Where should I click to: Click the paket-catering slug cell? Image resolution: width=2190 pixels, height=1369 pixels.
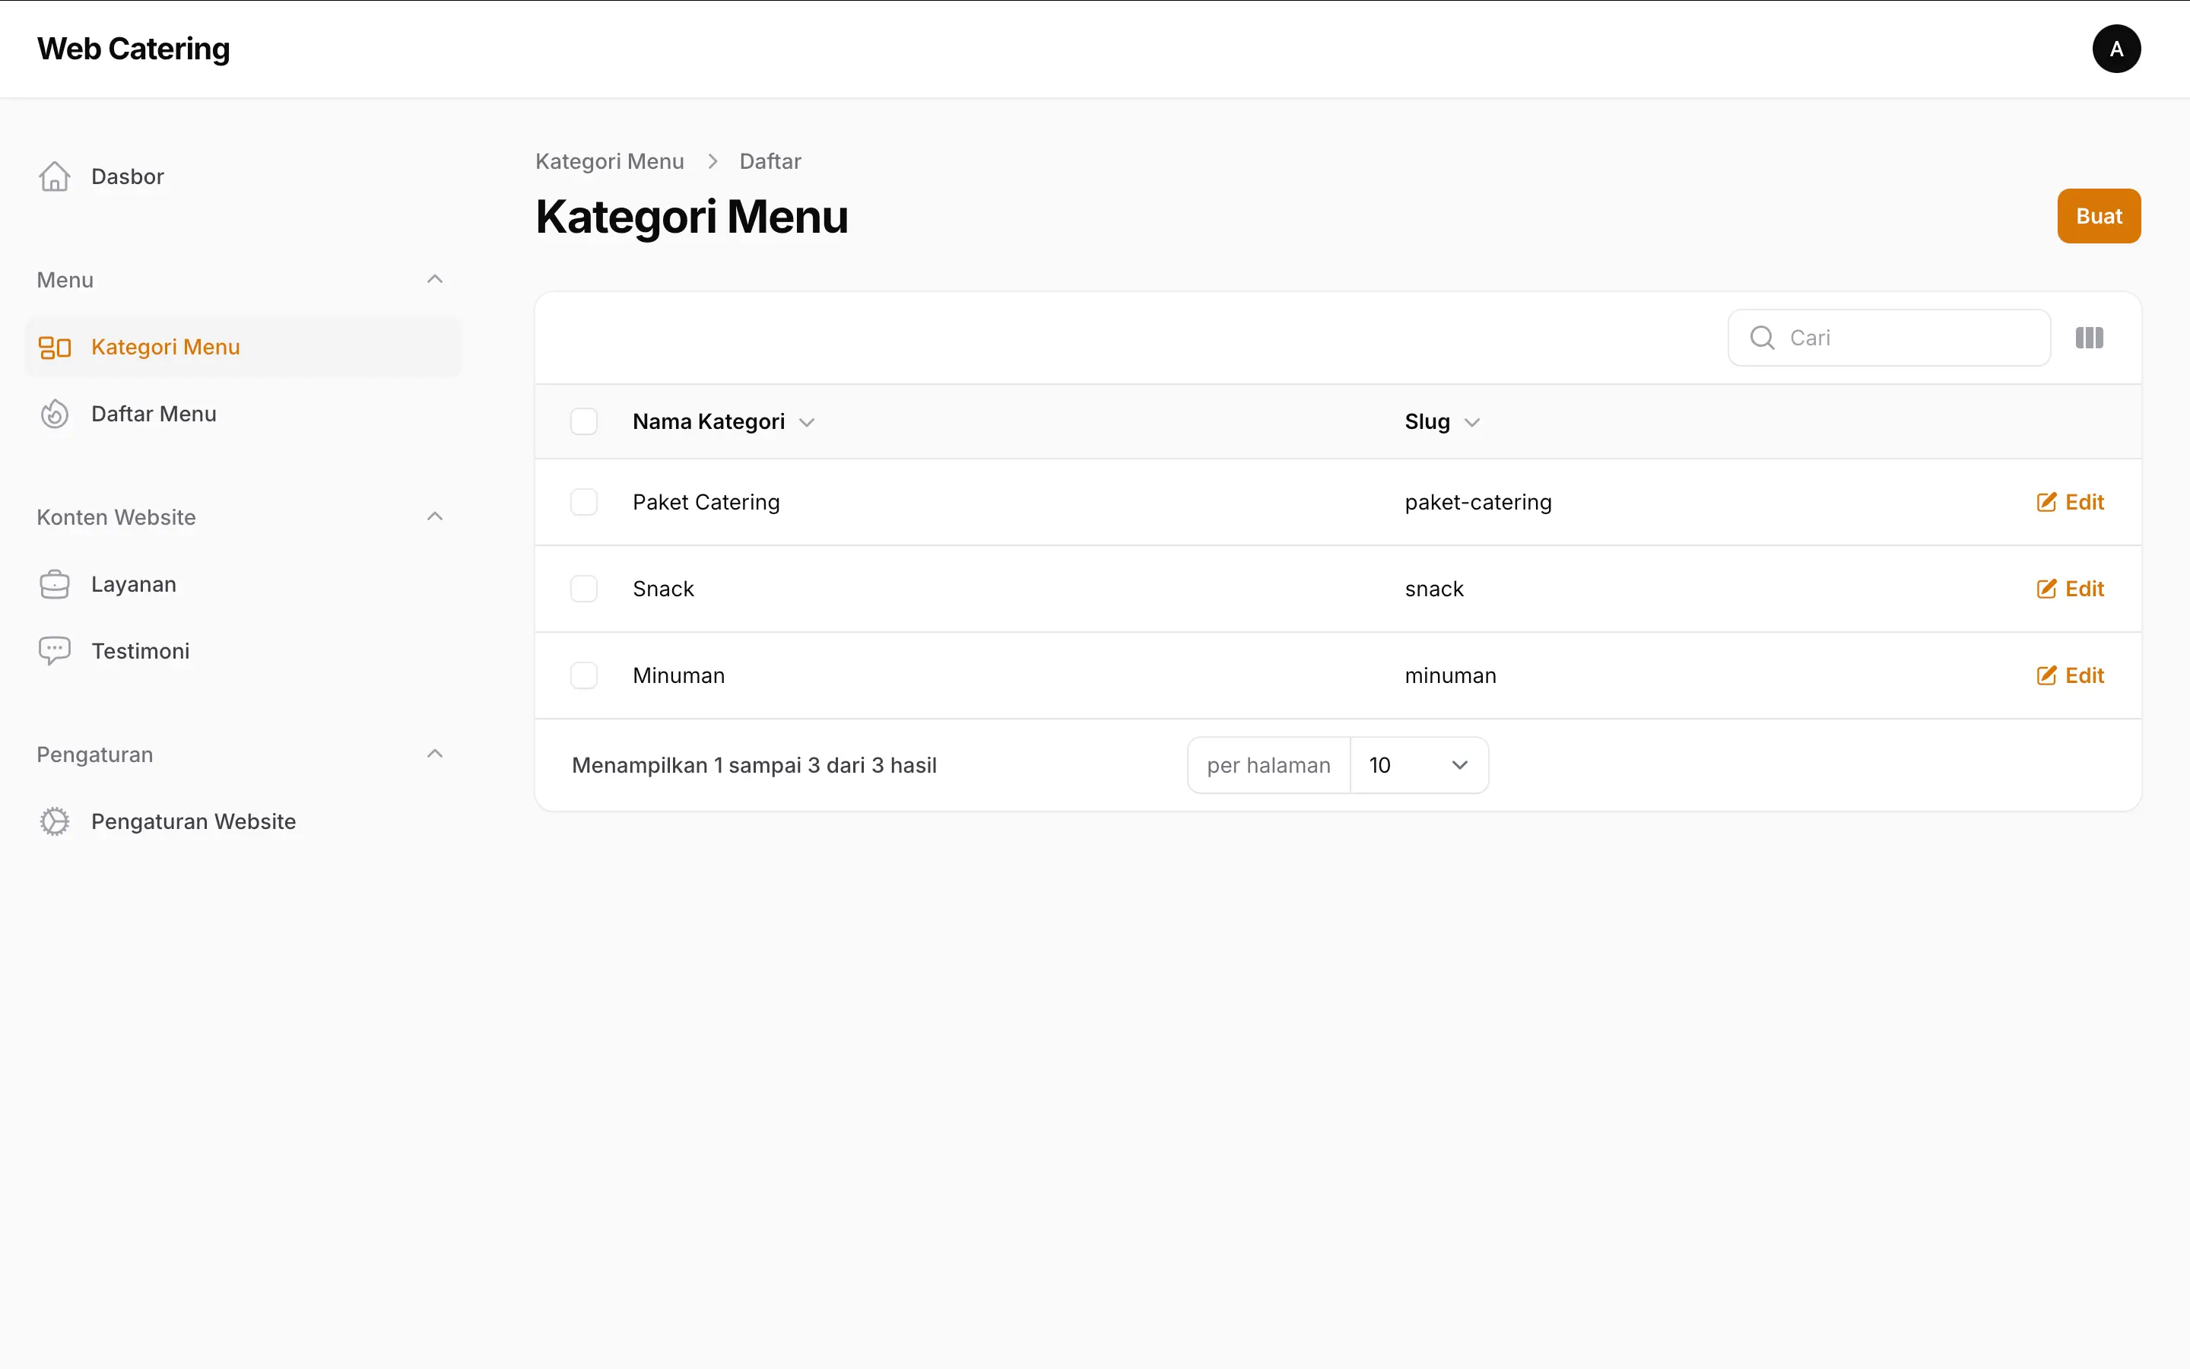click(x=1477, y=503)
